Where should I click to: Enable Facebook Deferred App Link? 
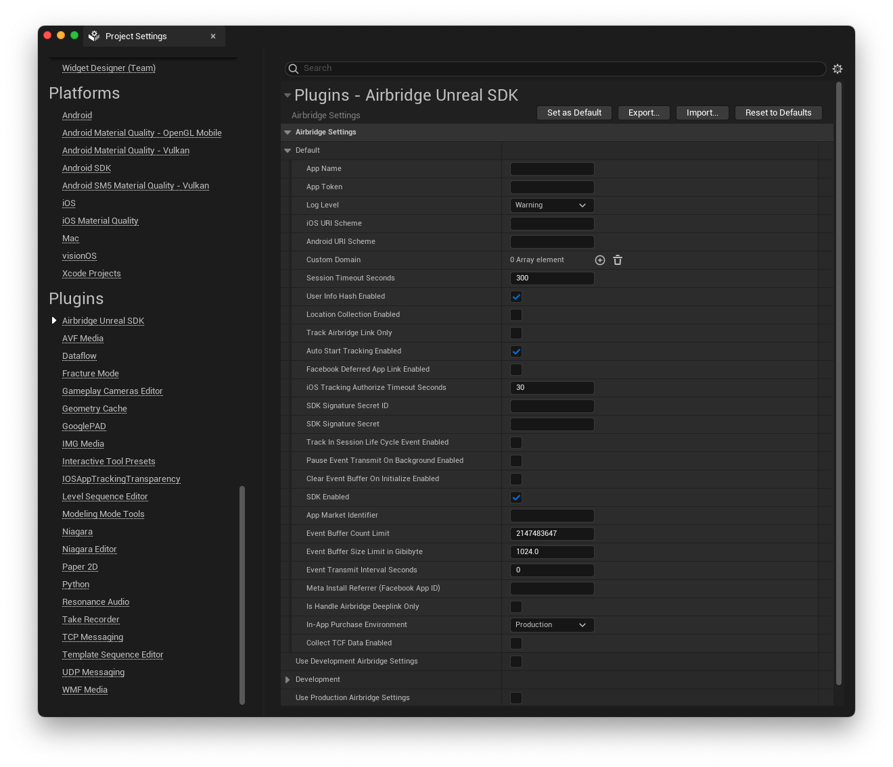click(516, 370)
